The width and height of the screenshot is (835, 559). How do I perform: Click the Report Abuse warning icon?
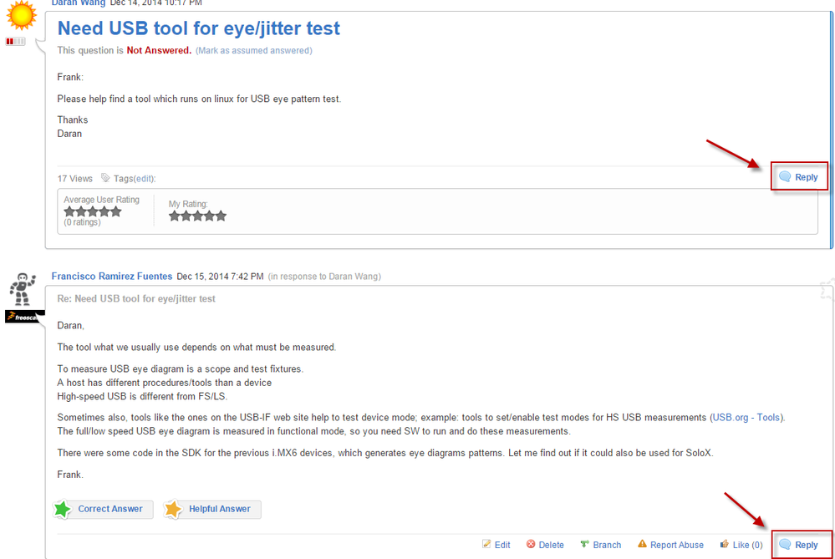642,545
